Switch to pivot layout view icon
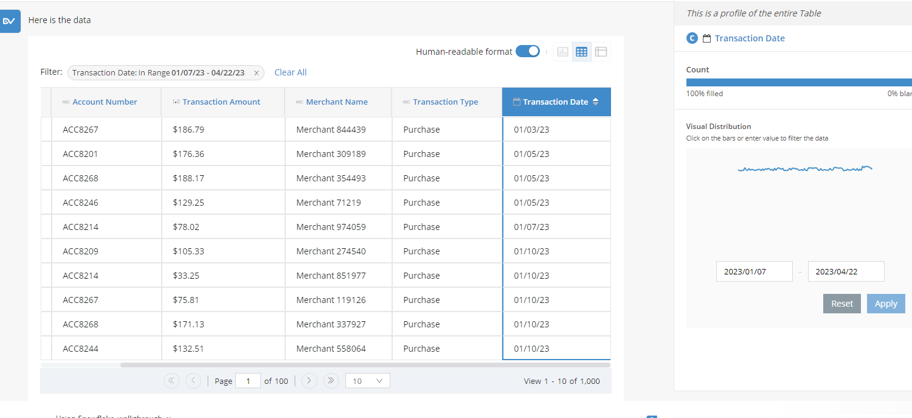 601,52
